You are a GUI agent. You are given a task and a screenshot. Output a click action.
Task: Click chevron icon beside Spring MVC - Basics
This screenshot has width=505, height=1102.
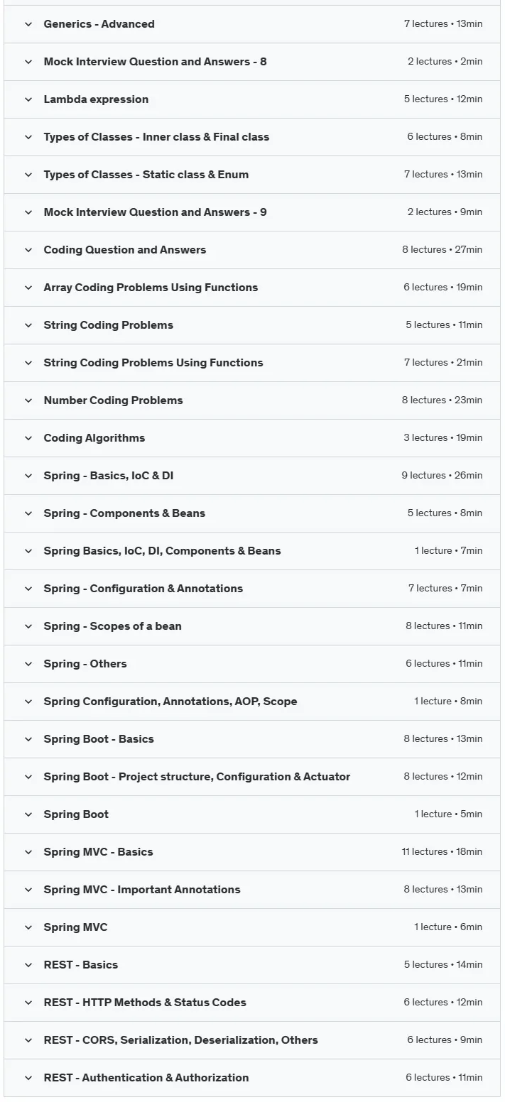tap(28, 852)
